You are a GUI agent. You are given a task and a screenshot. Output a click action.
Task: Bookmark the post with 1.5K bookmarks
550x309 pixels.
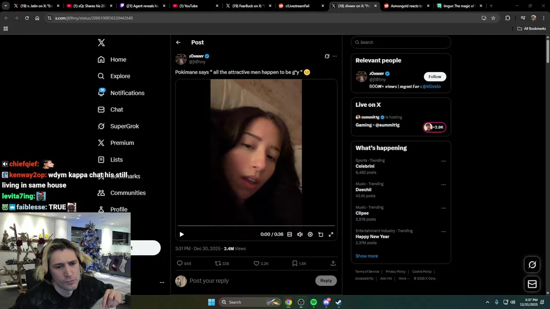(299, 264)
